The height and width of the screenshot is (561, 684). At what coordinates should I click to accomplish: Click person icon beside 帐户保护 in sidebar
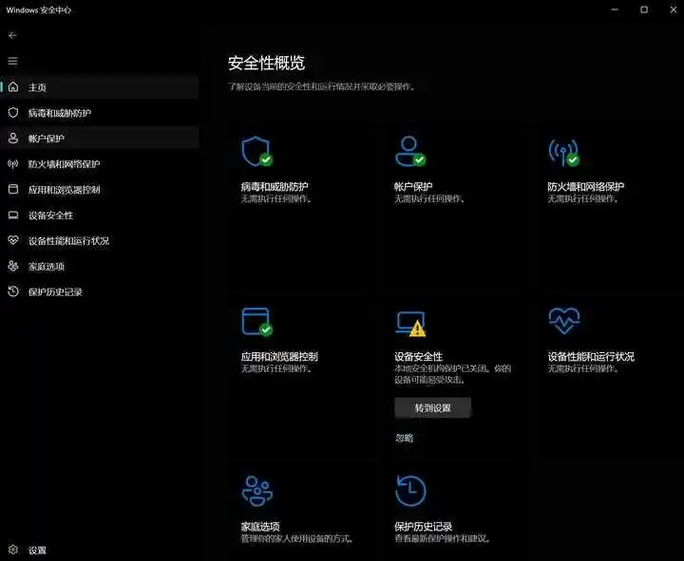click(13, 139)
